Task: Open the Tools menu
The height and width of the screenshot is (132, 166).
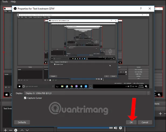Action: pos(5,2)
